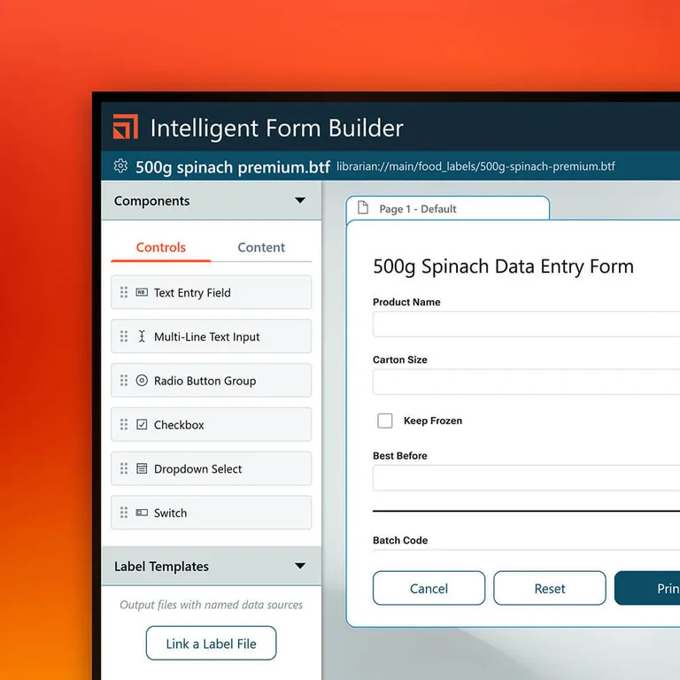The image size is (680, 680).
Task: Click the Switch component icon
Action: (142, 513)
